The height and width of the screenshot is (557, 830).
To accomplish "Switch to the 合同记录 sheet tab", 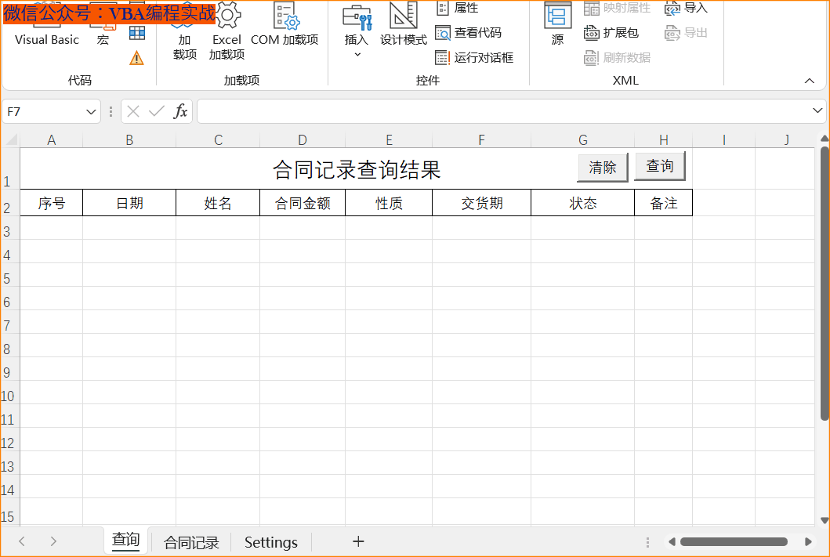I will pyautogui.click(x=191, y=542).
